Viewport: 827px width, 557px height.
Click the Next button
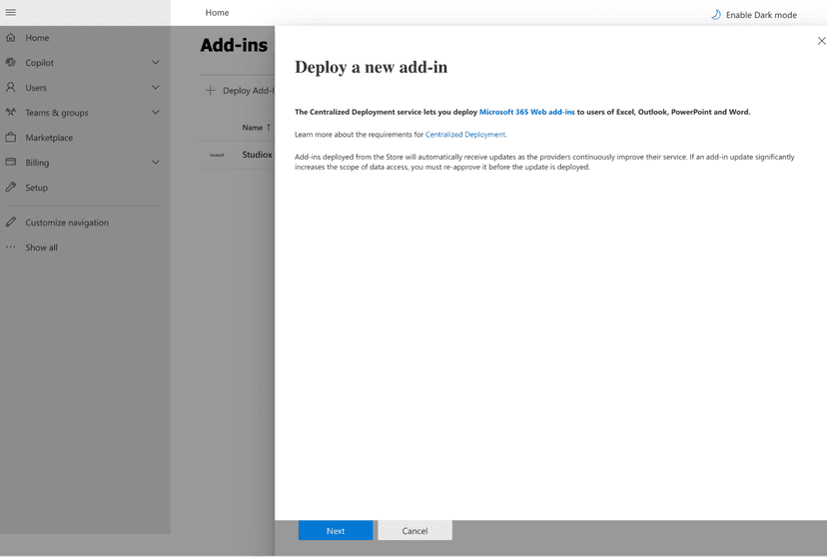(336, 530)
